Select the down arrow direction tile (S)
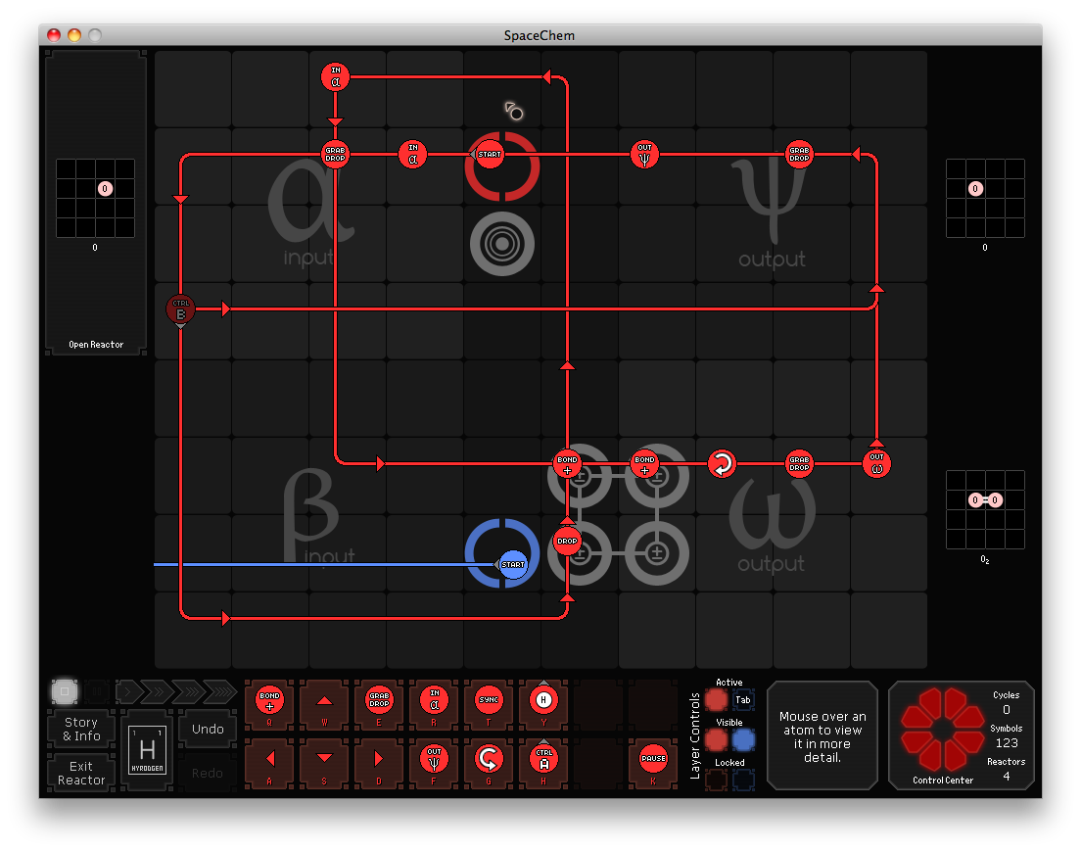This screenshot has width=1081, height=852. [324, 763]
